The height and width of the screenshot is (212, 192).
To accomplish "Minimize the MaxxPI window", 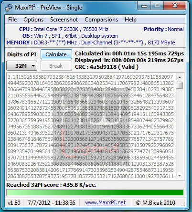I will tap(144, 6).
